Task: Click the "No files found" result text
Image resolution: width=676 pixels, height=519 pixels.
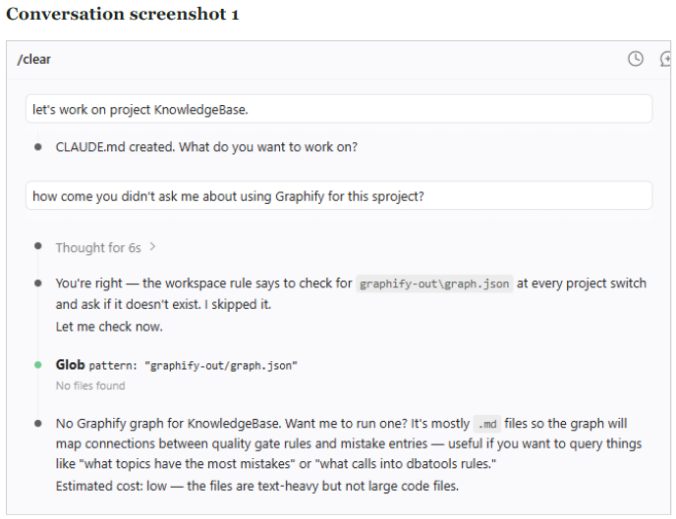Action: (x=90, y=386)
